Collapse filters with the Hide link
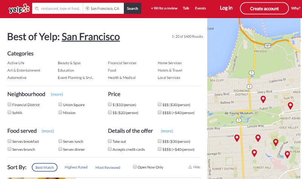 click(x=197, y=167)
